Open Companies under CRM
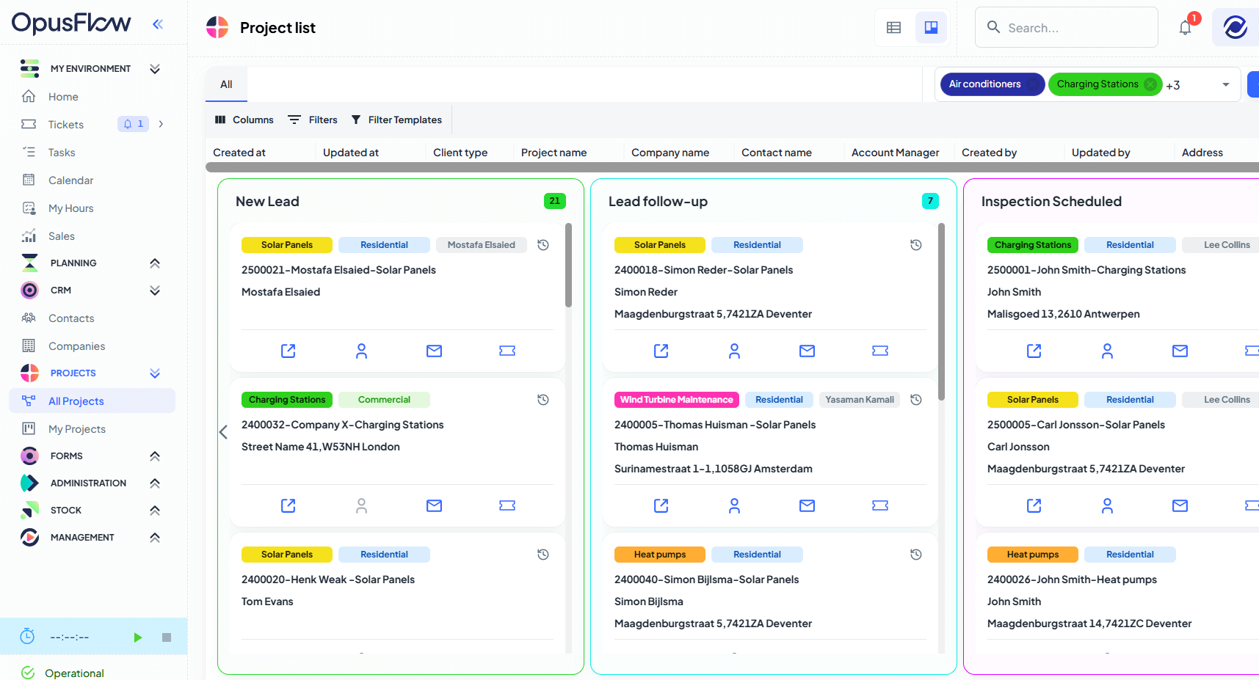The width and height of the screenshot is (1259, 680). [x=76, y=346]
